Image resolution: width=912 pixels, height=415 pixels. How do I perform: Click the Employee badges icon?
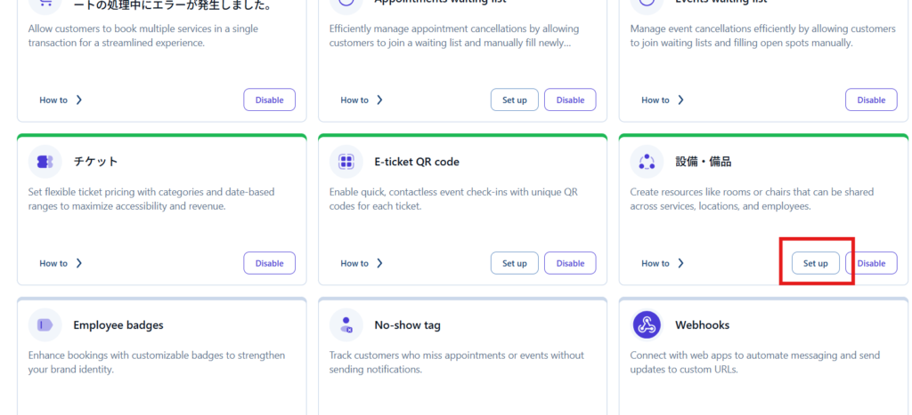(45, 325)
